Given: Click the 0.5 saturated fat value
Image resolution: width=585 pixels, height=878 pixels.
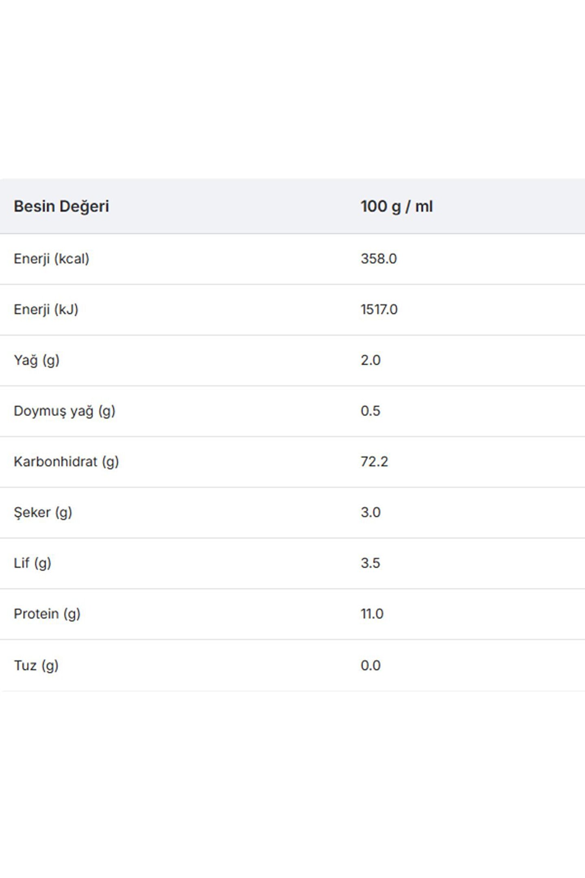Looking at the screenshot, I should 370,411.
